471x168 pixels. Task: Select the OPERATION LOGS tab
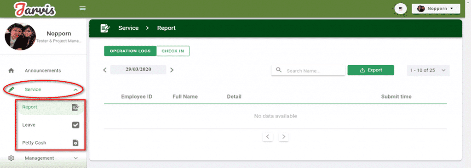click(x=130, y=51)
